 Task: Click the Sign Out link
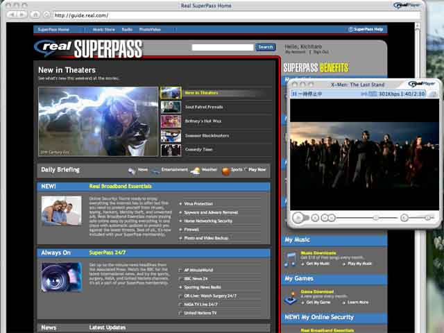(x=321, y=52)
